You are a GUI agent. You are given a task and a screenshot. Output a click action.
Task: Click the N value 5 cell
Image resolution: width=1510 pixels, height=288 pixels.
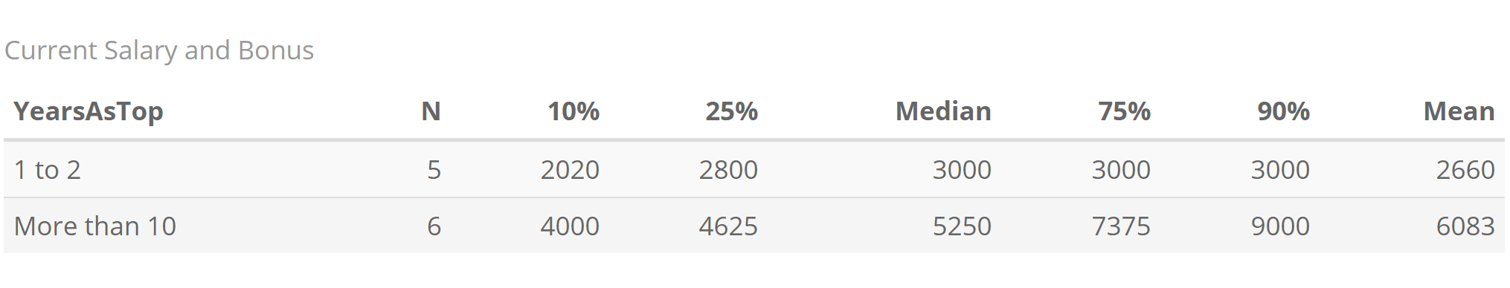pyautogui.click(x=434, y=170)
